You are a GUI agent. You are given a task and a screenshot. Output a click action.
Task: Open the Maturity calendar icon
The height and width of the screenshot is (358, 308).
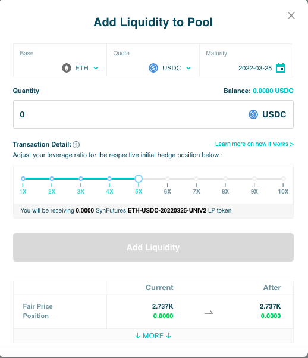[x=281, y=68]
